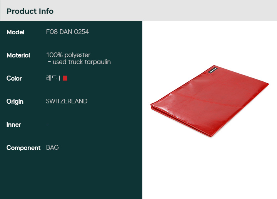Click the black brand label on bag
277x199 pixels.
213,70
